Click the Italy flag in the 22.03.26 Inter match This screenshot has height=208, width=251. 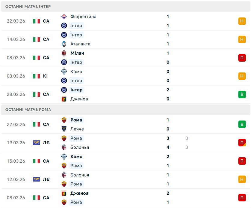pyautogui.click(x=37, y=21)
